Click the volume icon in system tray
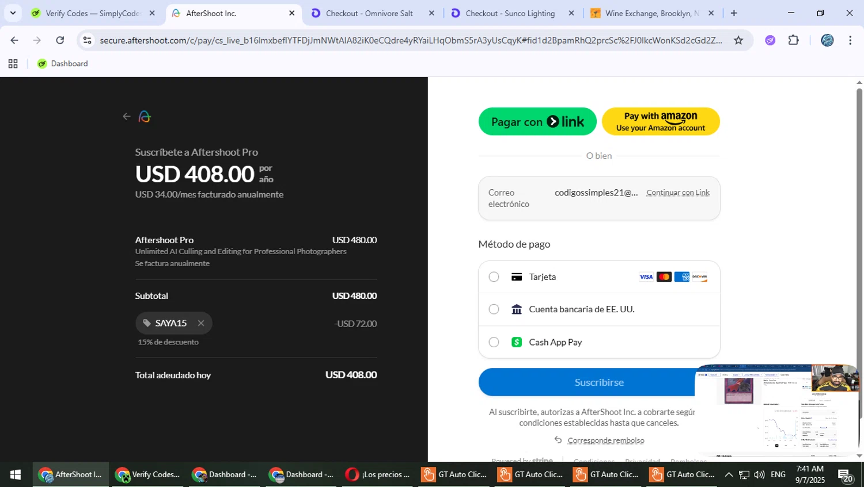 pyautogui.click(x=759, y=475)
